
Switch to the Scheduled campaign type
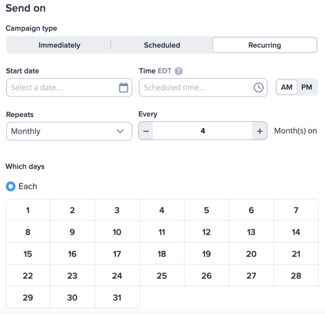tap(162, 45)
